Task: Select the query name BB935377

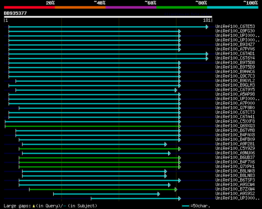Action: (x=16, y=13)
